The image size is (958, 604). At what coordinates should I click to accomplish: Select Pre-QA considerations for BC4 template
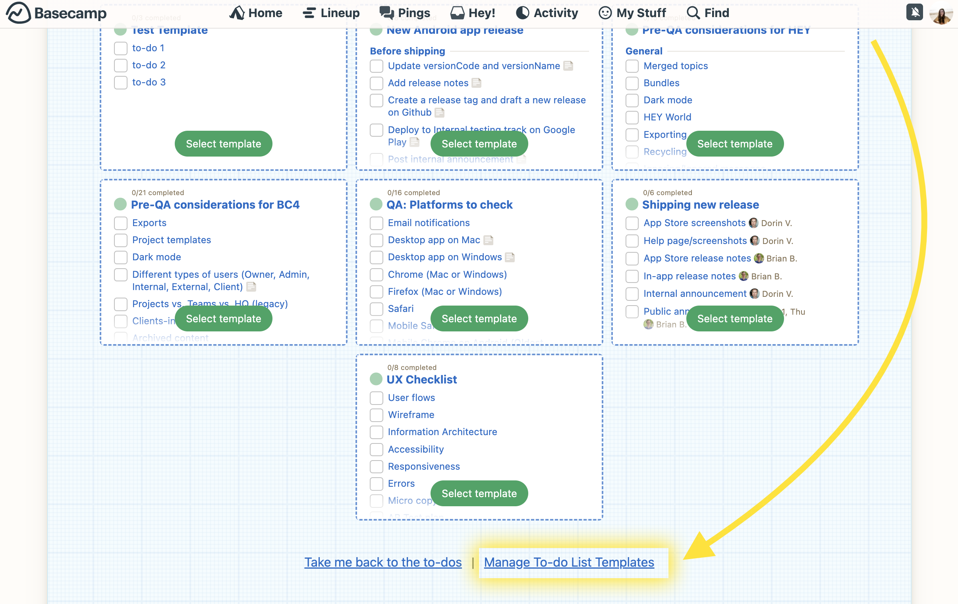click(223, 318)
